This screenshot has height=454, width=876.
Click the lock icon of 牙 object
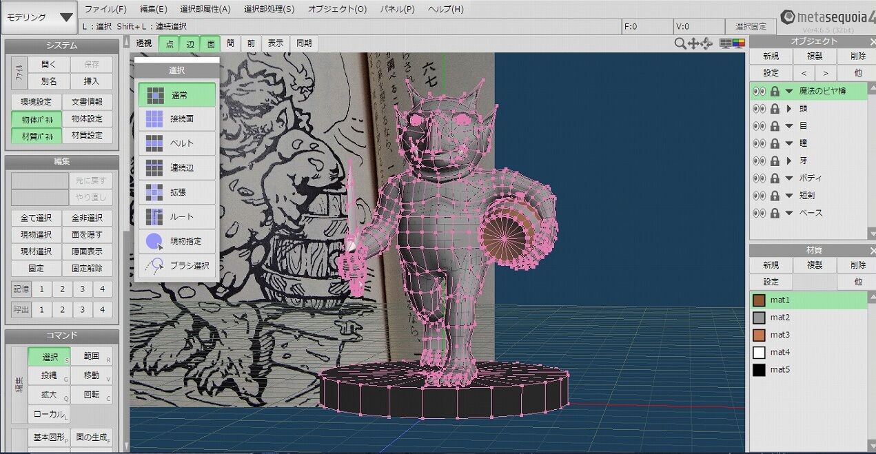[775, 161]
